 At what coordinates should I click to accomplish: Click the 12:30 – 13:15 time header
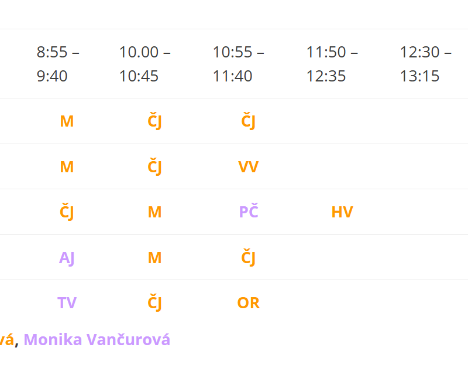coord(425,64)
